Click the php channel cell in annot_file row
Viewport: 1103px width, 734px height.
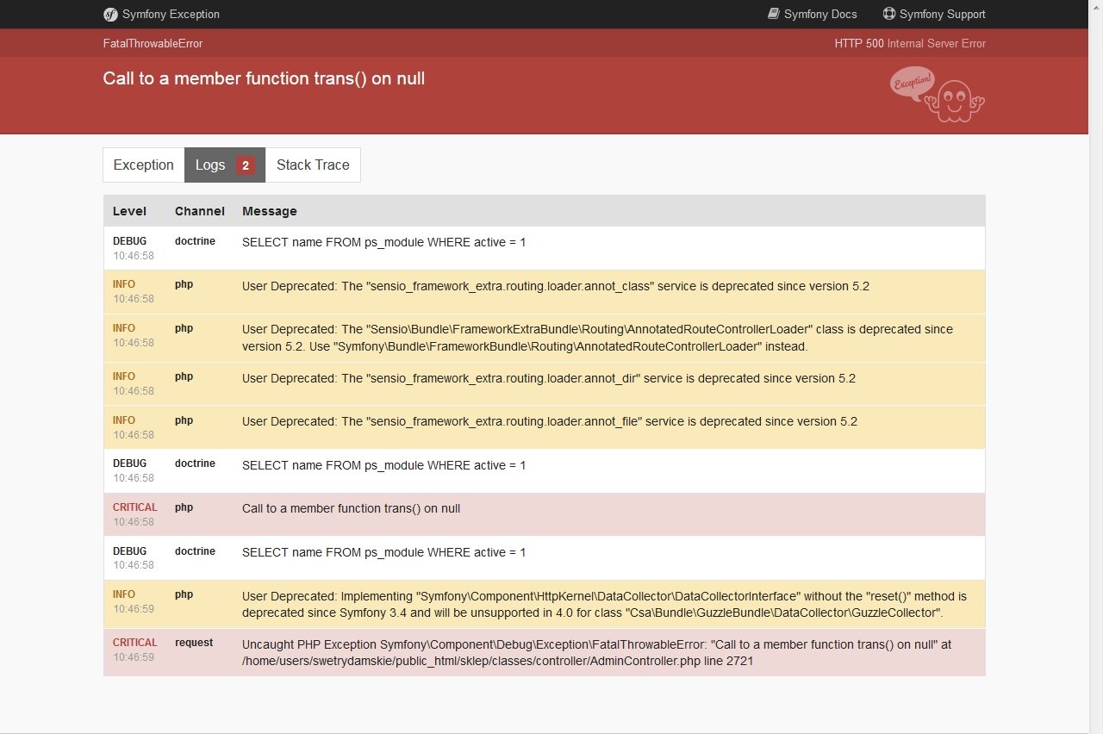click(184, 420)
